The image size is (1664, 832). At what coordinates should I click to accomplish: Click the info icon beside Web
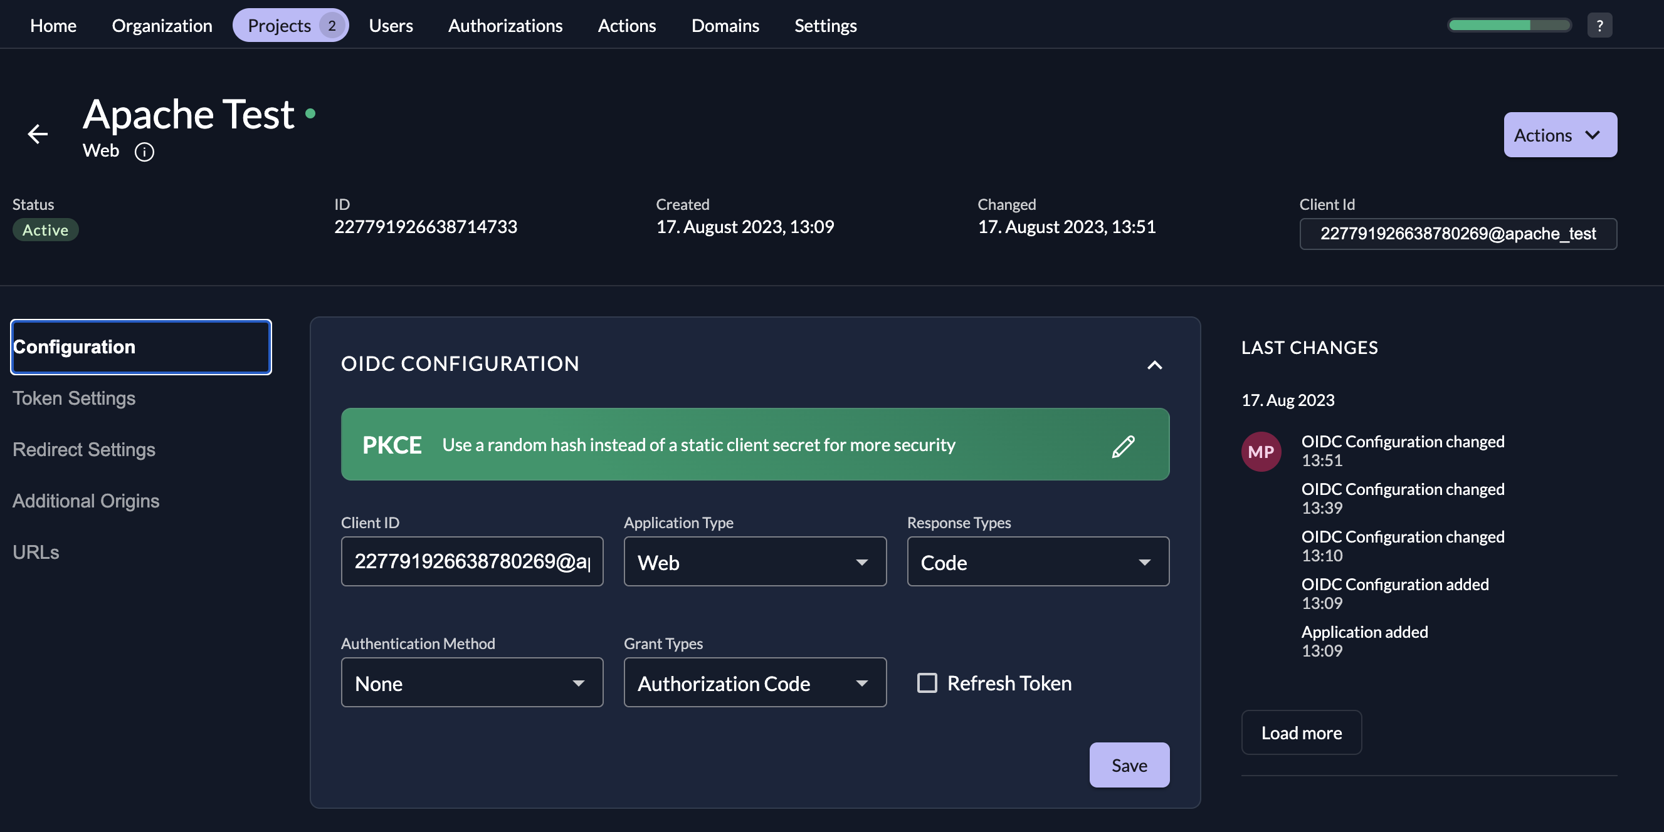click(x=144, y=152)
